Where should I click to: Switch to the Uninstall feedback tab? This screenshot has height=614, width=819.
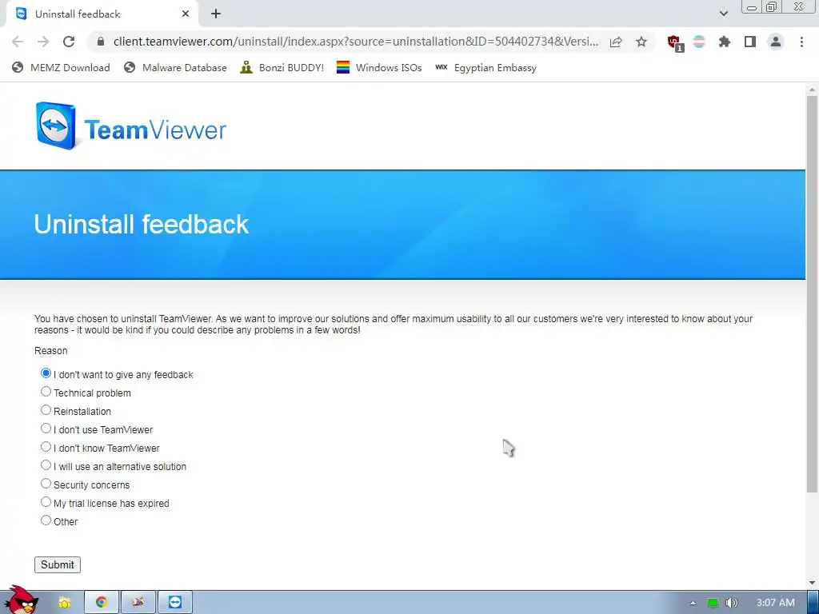click(x=102, y=14)
